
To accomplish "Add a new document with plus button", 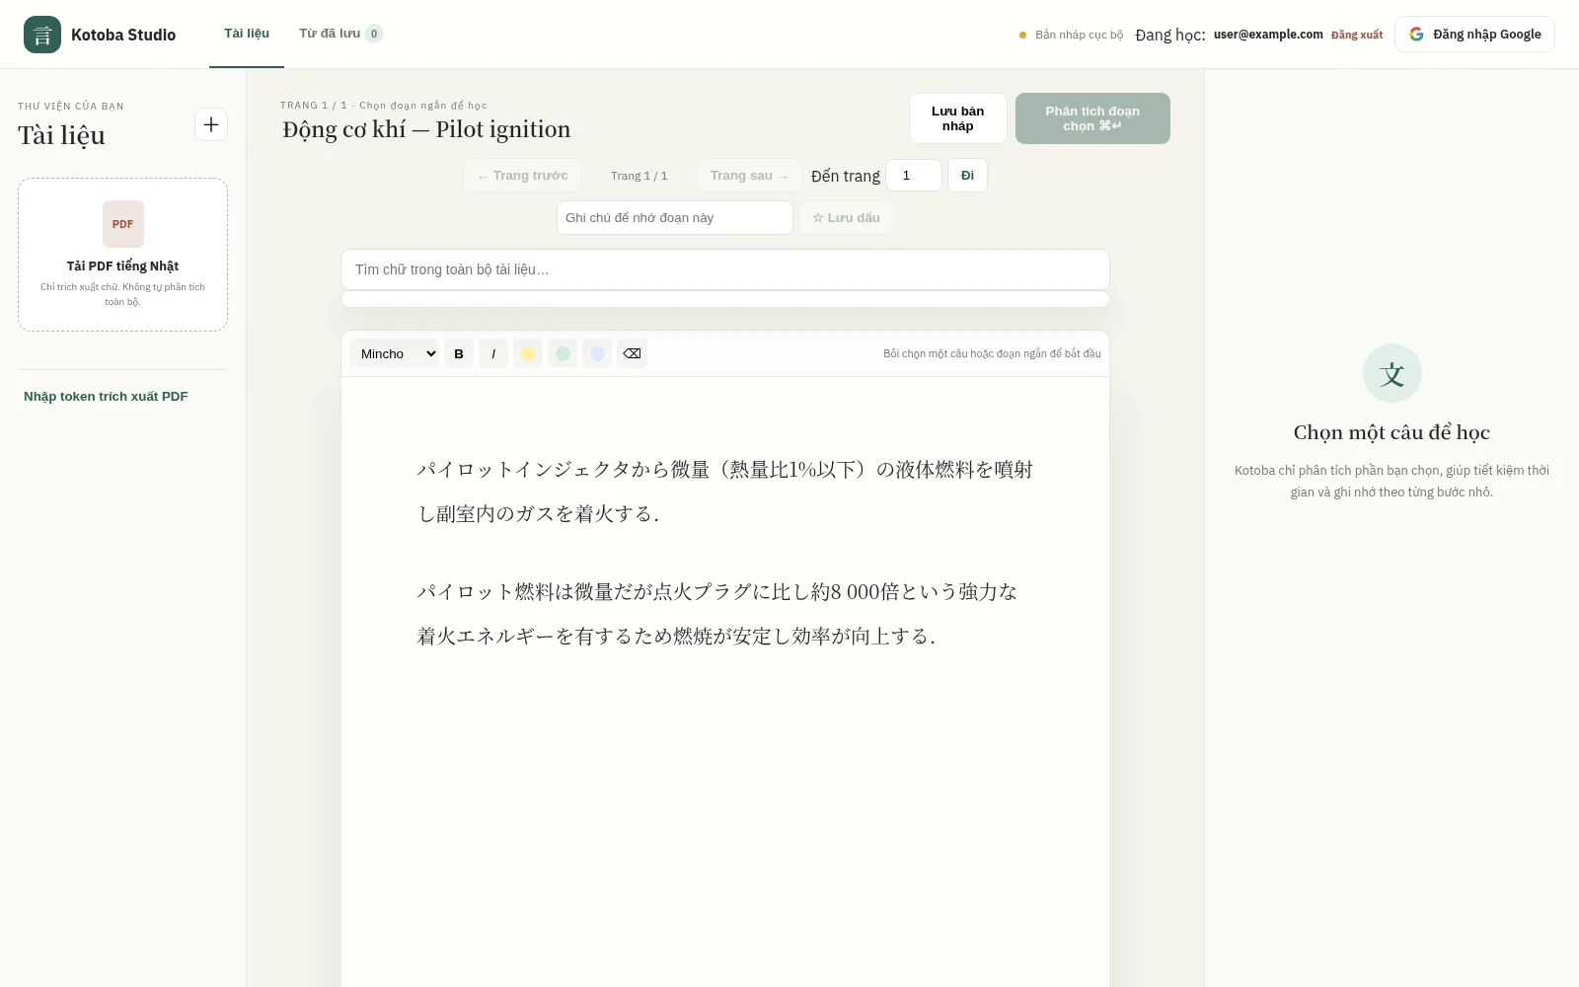I will (x=211, y=124).
